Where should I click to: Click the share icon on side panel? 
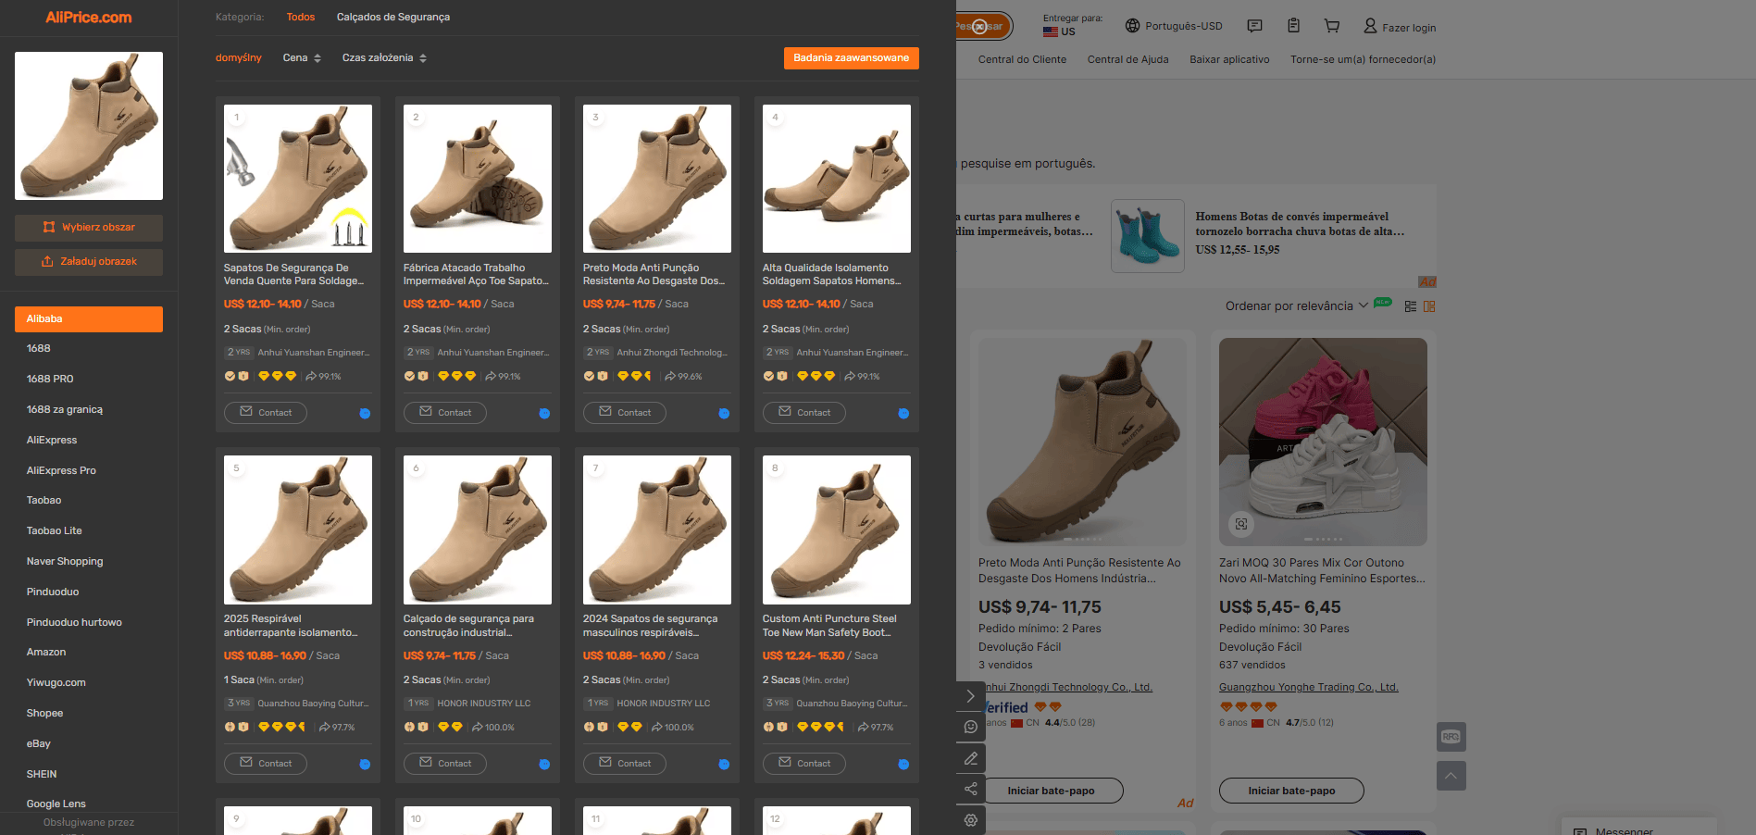(970, 789)
